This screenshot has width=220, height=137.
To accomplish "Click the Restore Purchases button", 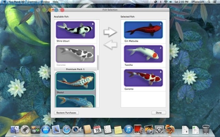I will point(66,113).
